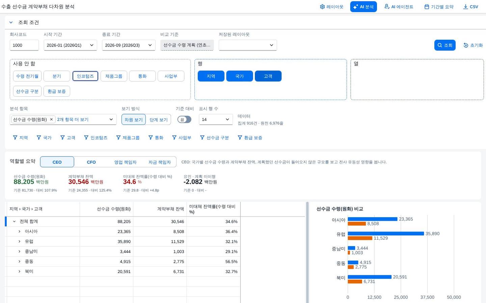Open the 시작 기간 dropdown

click(70, 45)
